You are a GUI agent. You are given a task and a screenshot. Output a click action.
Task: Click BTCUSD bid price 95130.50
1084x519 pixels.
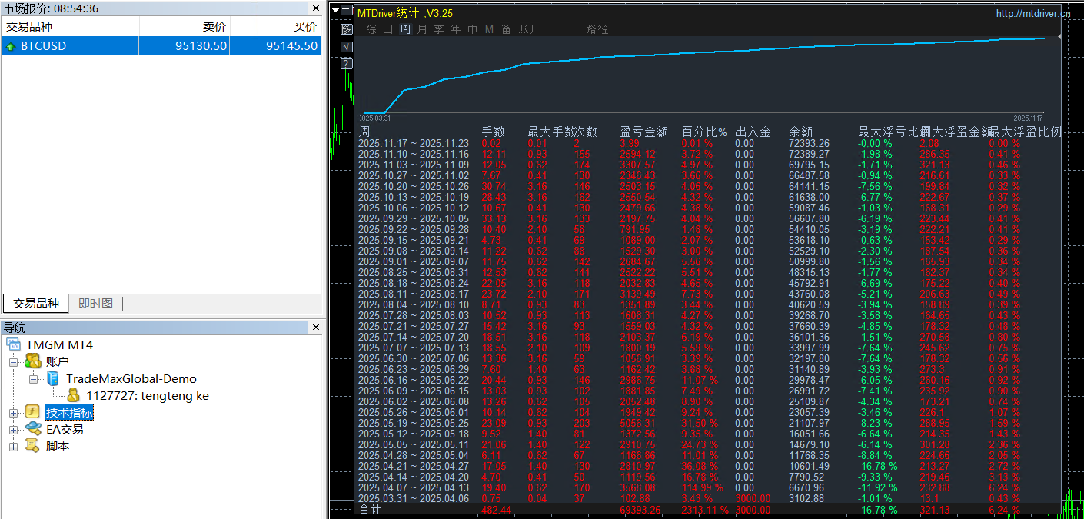pyautogui.click(x=201, y=46)
